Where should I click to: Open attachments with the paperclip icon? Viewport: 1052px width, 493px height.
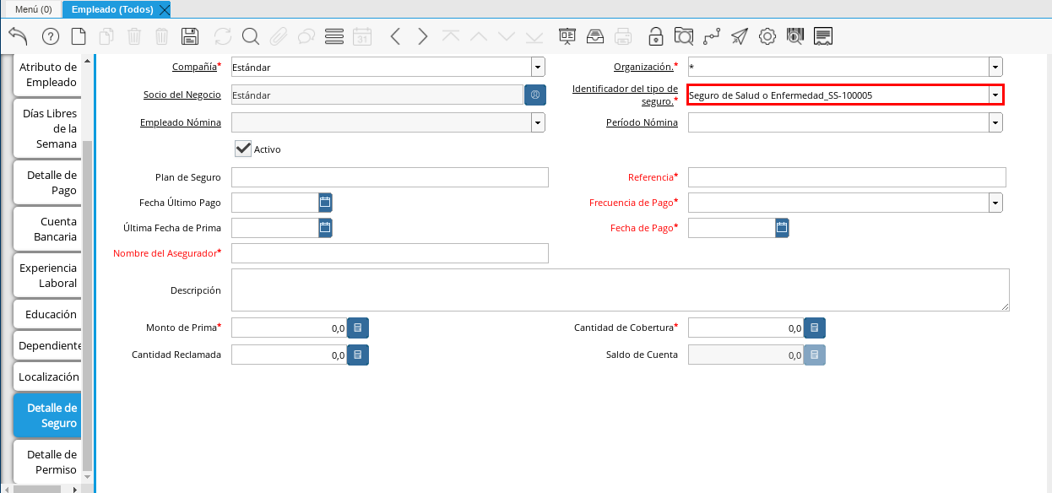tap(279, 36)
